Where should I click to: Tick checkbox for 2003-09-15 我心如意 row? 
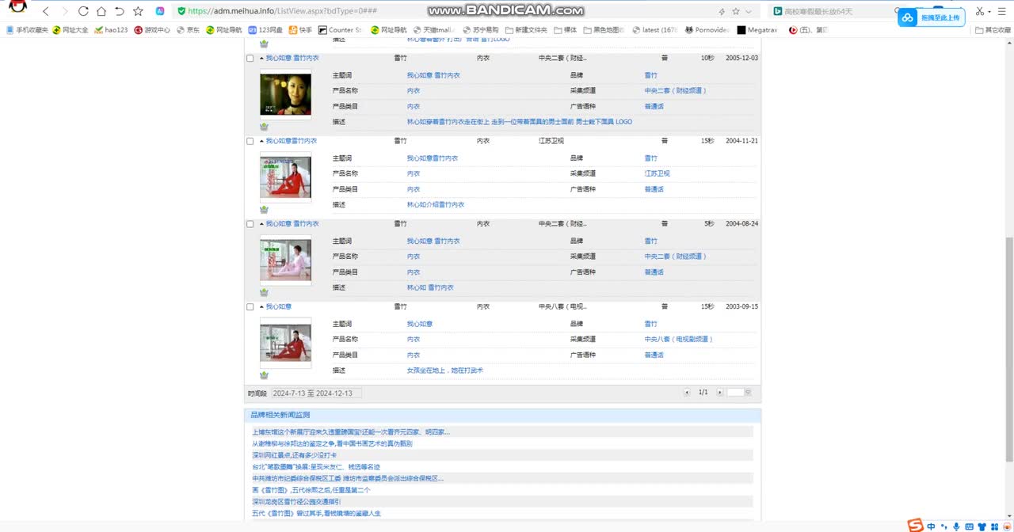click(x=250, y=307)
